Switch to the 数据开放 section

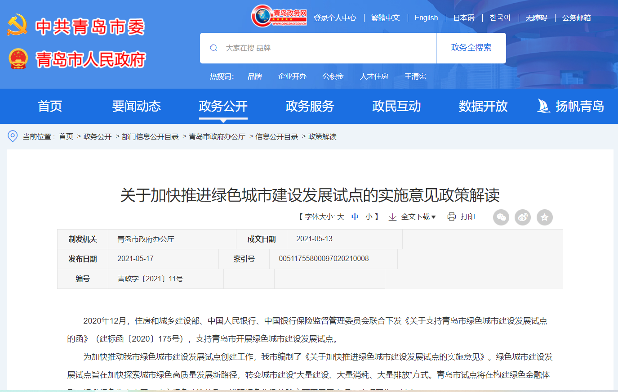(x=483, y=106)
